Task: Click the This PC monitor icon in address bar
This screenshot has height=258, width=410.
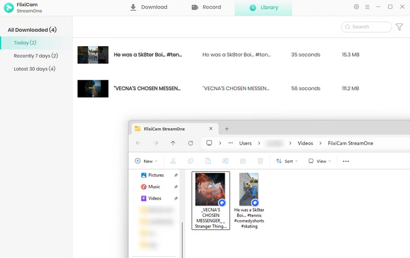Action: tap(209, 143)
